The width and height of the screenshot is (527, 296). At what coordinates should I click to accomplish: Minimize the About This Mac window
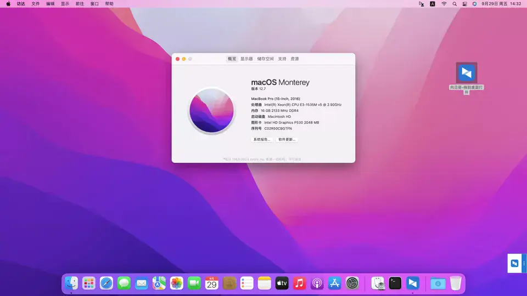pyautogui.click(x=184, y=59)
